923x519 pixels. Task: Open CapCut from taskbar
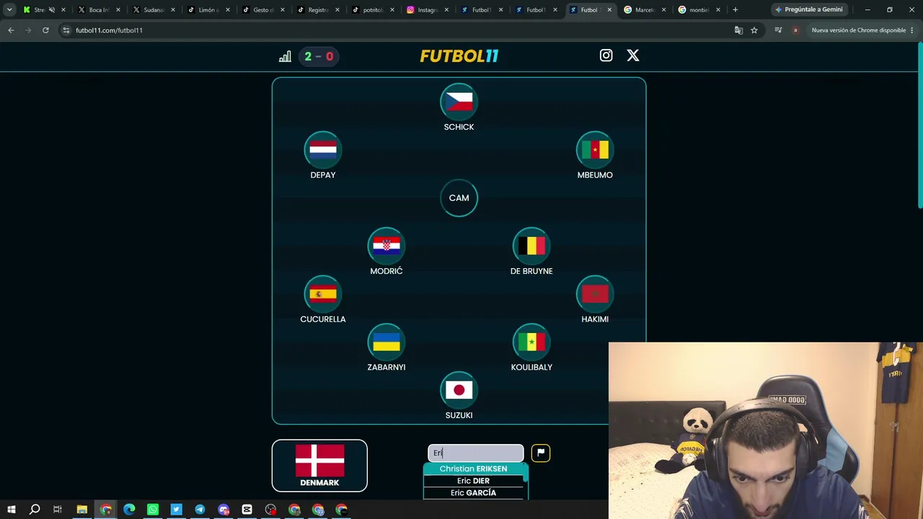[247, 510]
